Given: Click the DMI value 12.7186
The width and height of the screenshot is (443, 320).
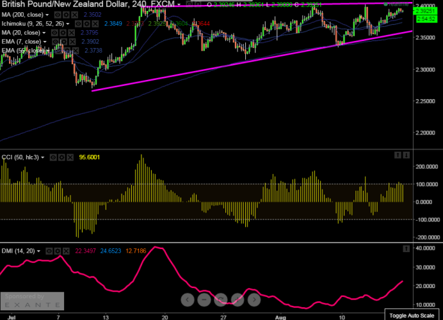Looking at the screenshot, I should point(136,251).
